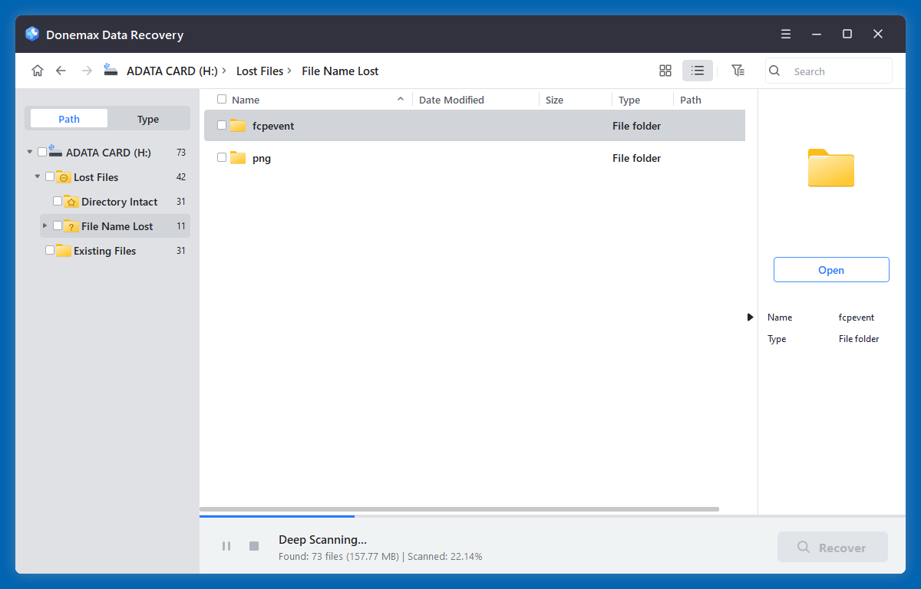Stop the scanning process
Image resolution: width=921 pixels, height=589 pixels.
pyautogui.click(x=253, y=546)
